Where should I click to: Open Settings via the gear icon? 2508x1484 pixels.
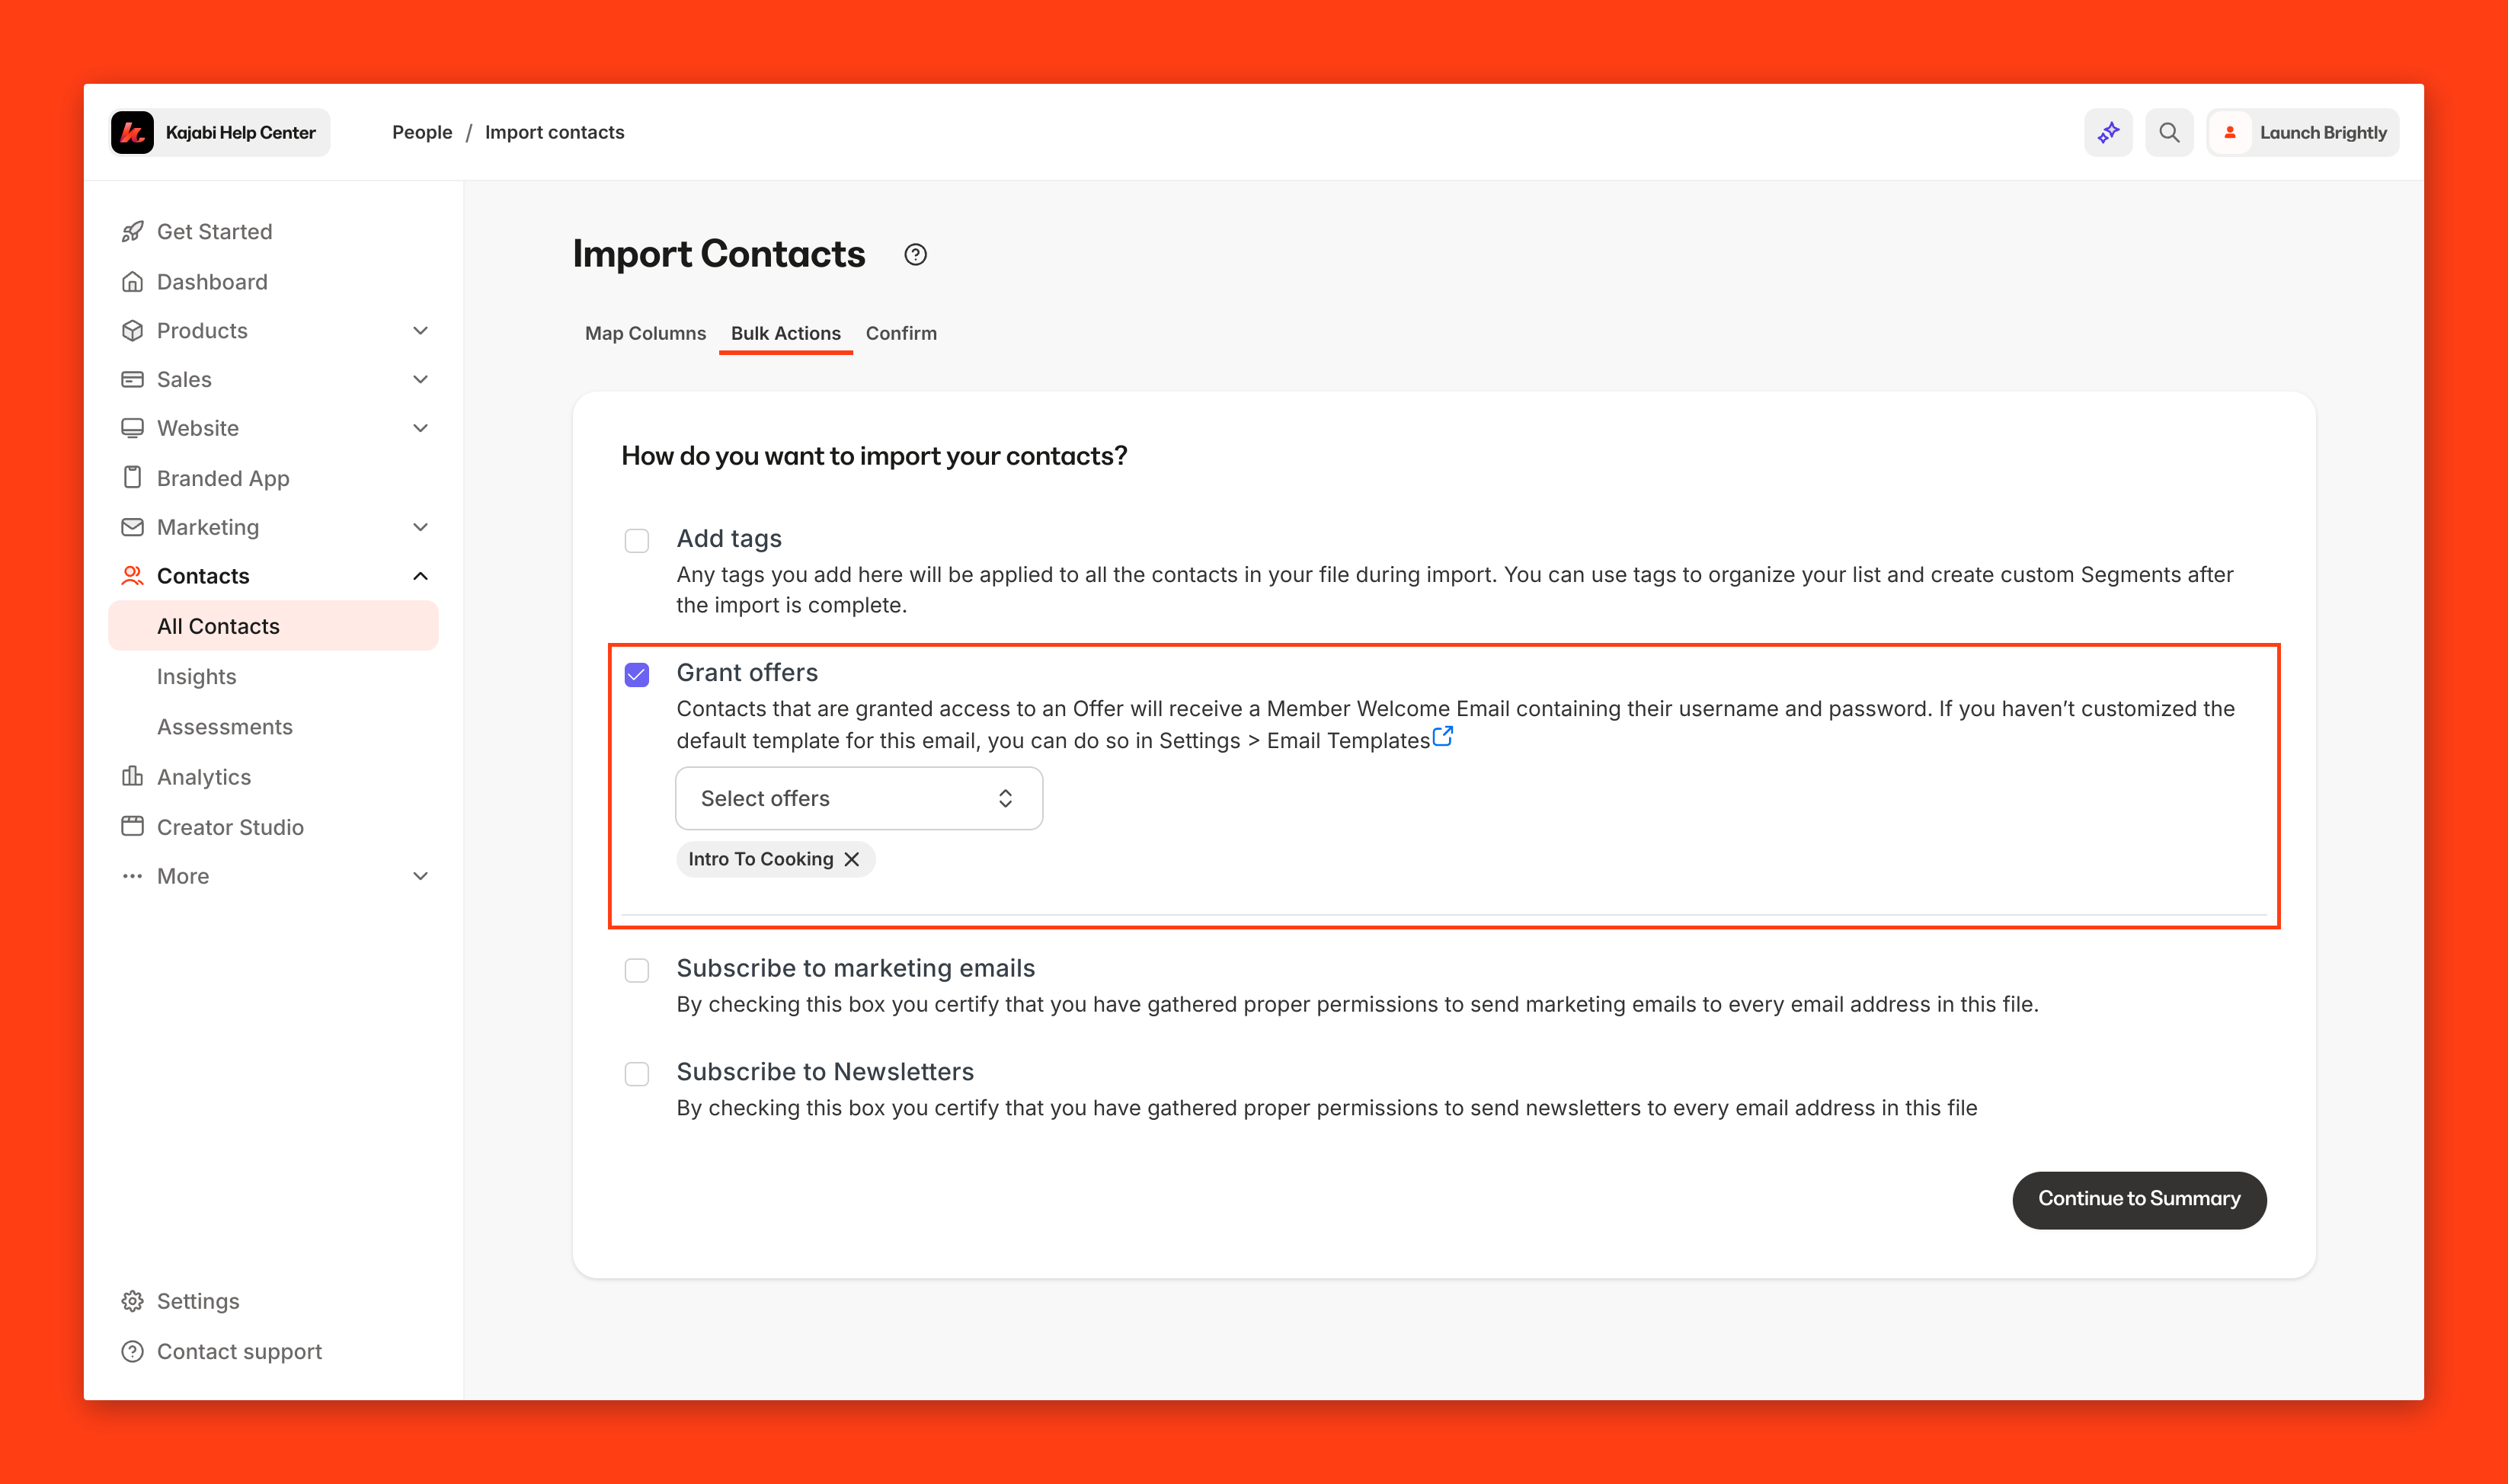pyautogui.click(x=132, y=1301)
